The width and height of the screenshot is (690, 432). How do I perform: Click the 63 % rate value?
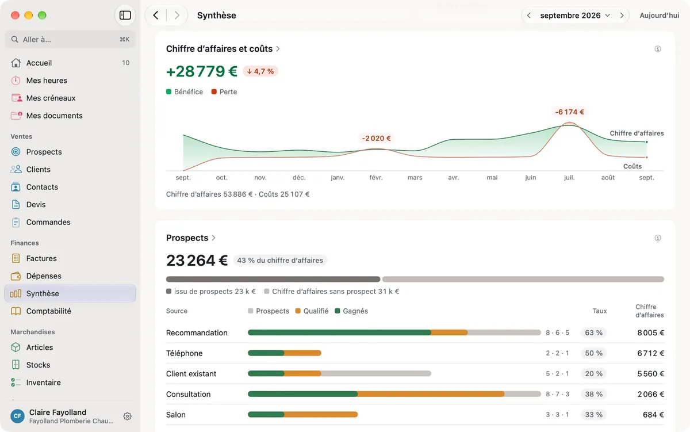[x=594, y=333]
